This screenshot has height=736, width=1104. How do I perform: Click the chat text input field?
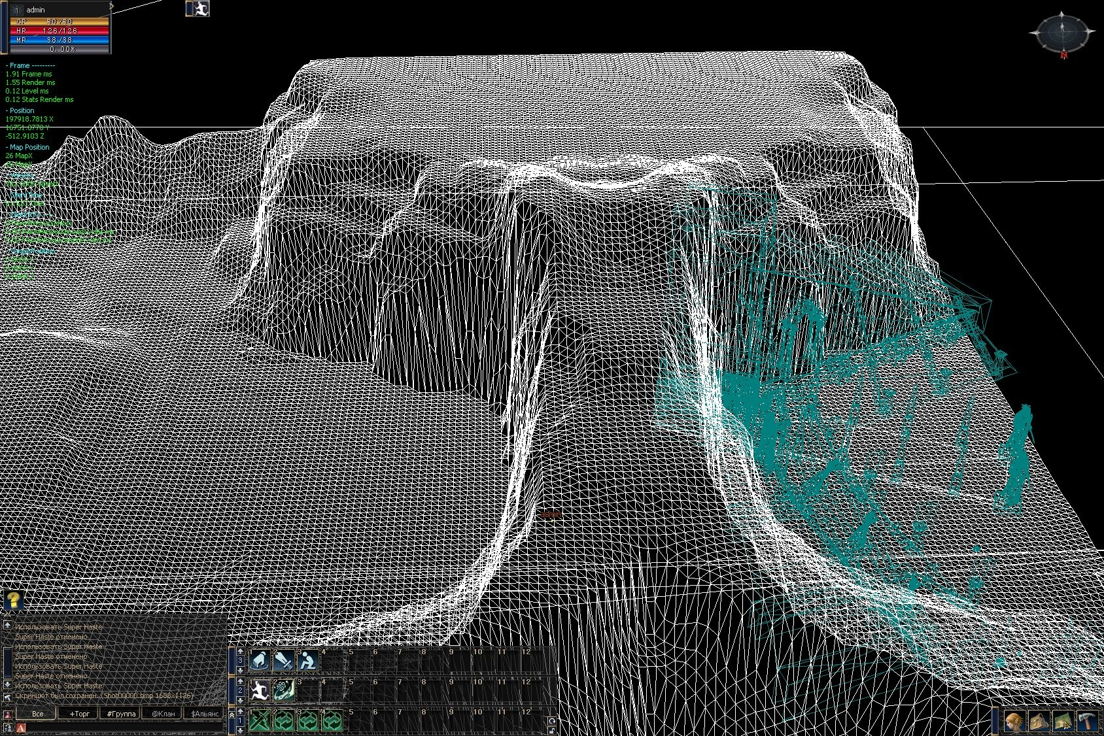point(125,728)
